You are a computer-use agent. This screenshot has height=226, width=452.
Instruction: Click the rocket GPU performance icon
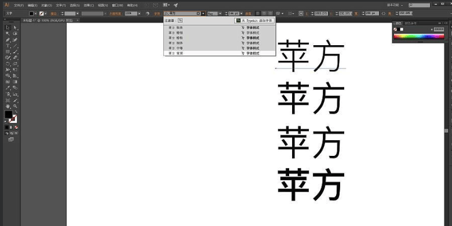[x=176, y=5]
